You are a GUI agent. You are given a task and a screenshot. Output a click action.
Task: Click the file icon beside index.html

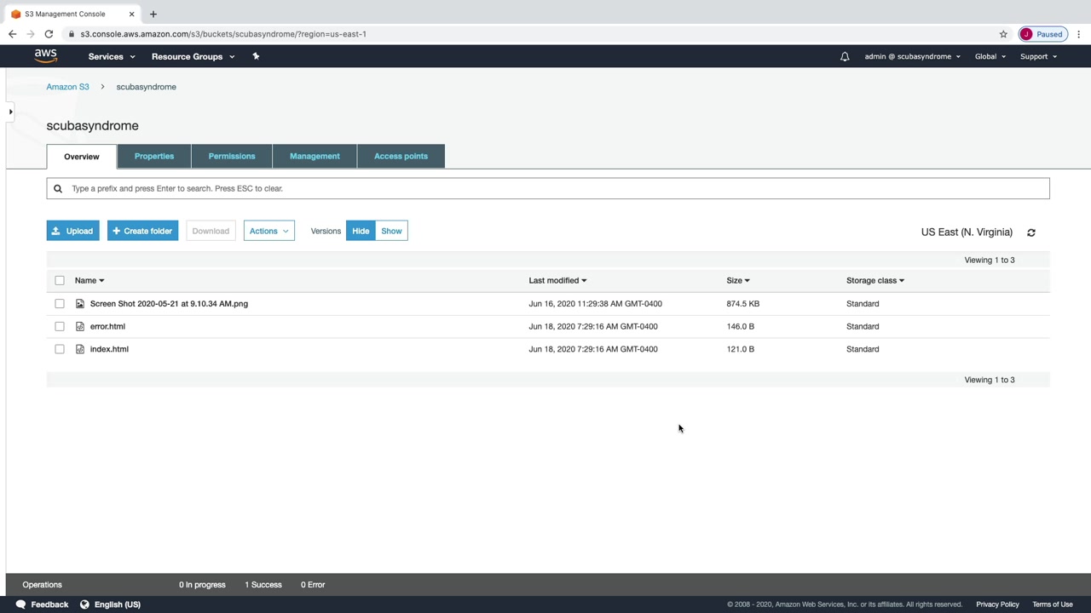click(80, 349)
